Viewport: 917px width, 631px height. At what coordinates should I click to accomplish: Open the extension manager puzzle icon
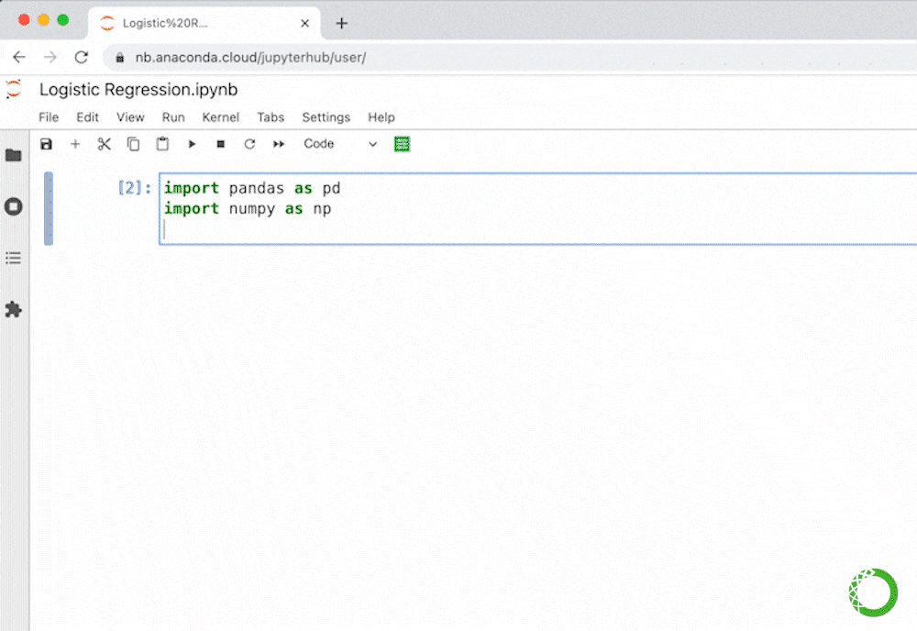coord(14,309)
